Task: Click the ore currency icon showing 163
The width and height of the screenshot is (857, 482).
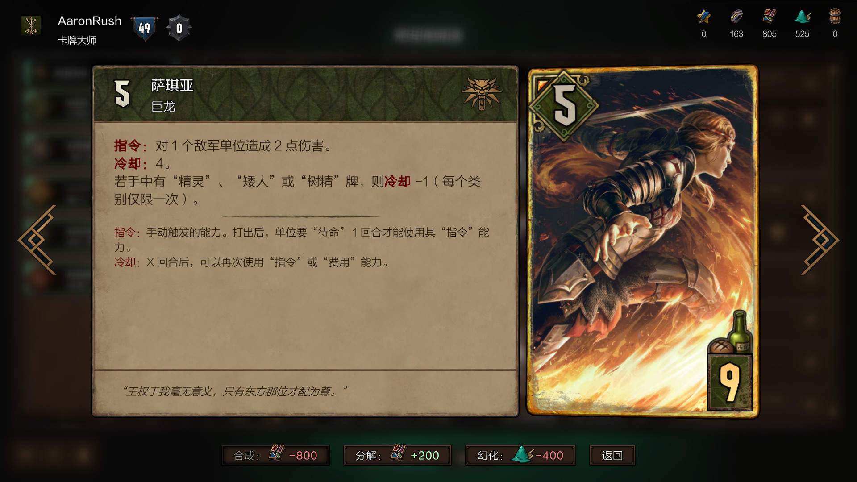Action: 736,17
